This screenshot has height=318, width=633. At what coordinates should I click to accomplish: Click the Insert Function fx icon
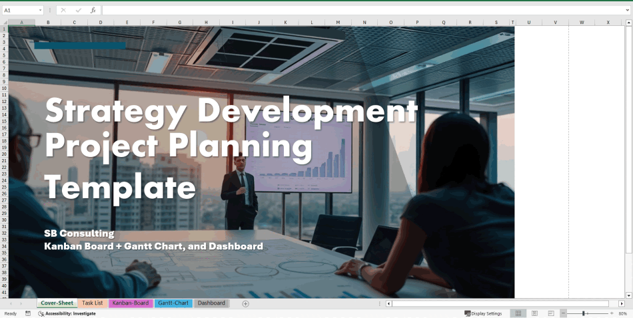coord(93,11)
